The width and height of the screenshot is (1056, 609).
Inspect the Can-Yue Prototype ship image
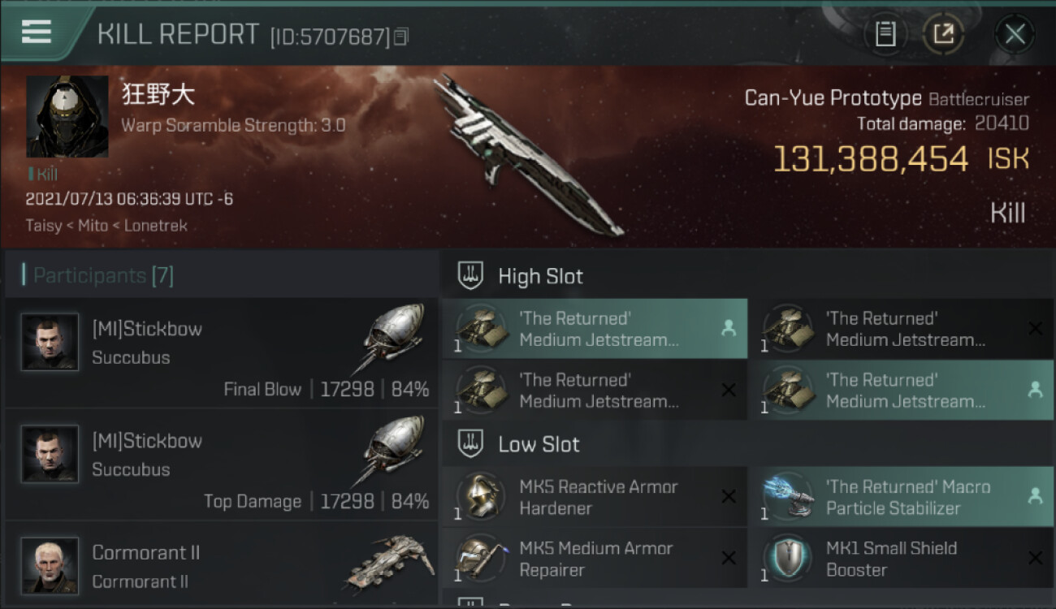[528, 154]
